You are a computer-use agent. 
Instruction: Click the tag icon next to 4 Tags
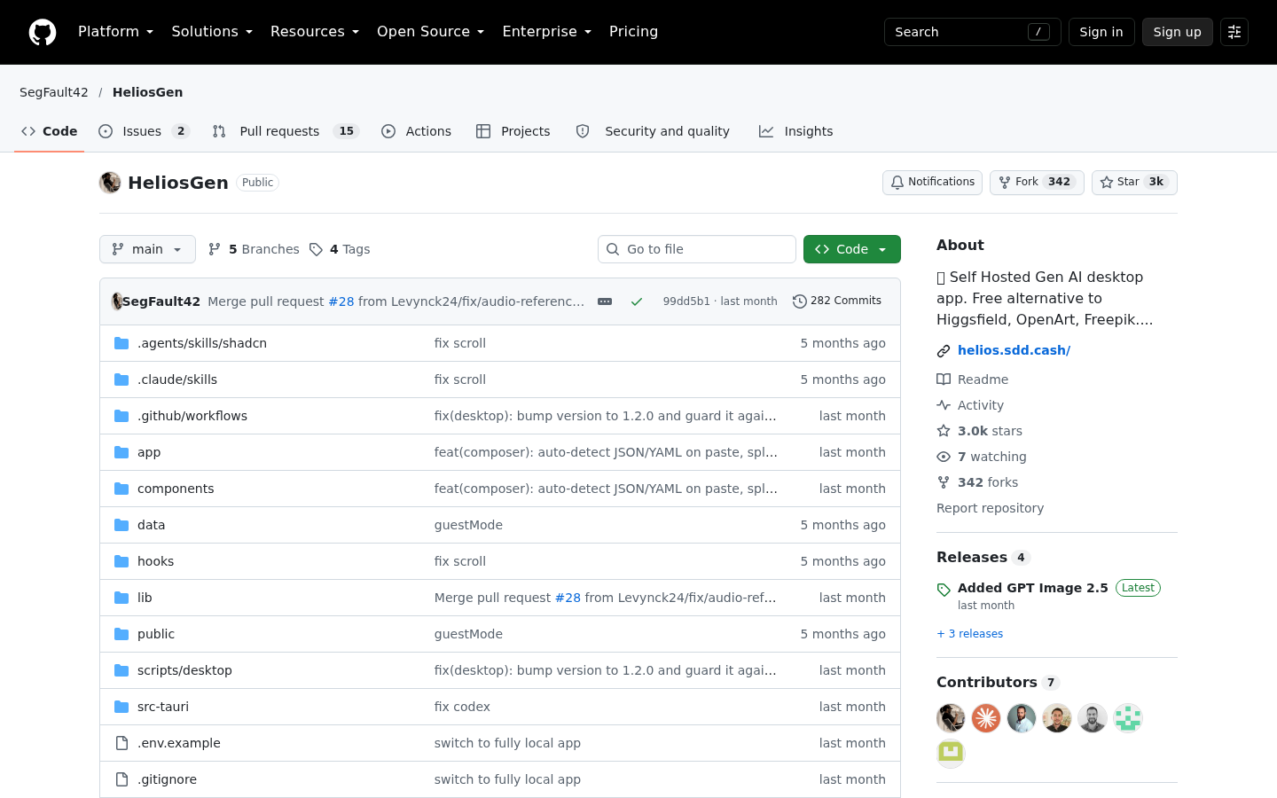pos(316,249)
